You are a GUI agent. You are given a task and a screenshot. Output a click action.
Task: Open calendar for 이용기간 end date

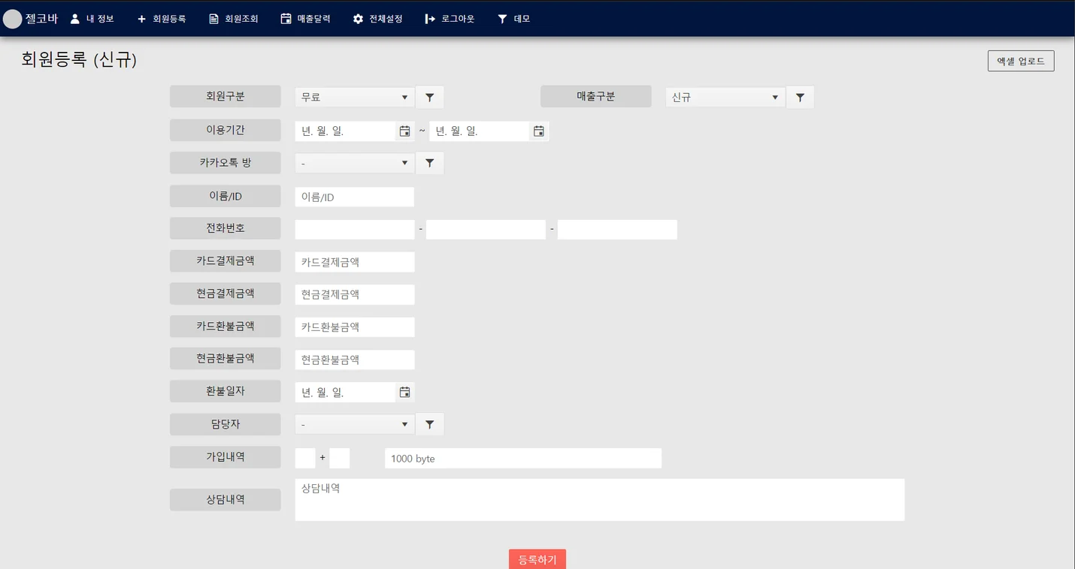(x=539, y=131)
